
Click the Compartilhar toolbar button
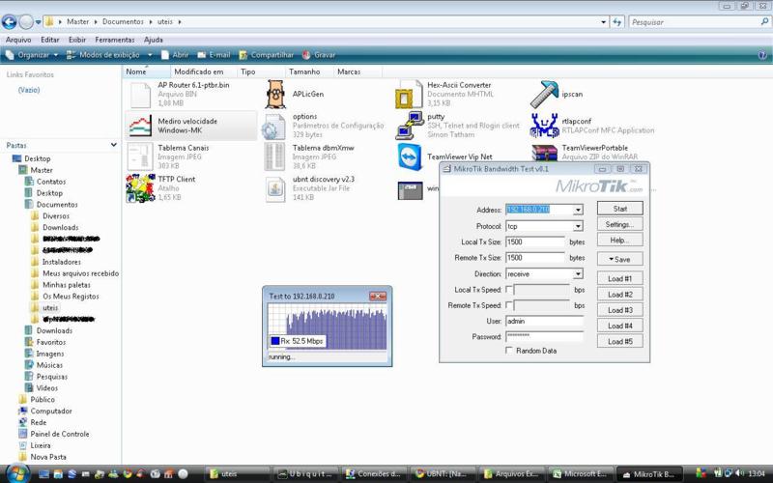[x=267, y=55]
